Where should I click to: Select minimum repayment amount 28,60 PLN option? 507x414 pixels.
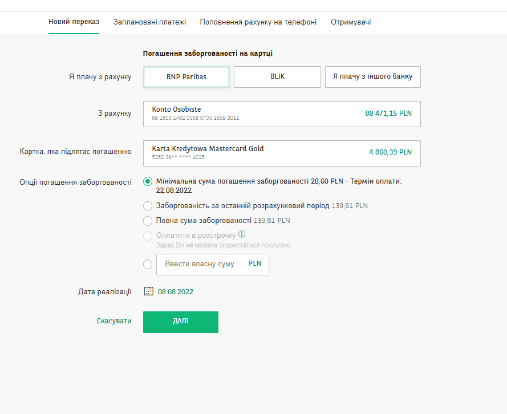(x=148, y=181)
